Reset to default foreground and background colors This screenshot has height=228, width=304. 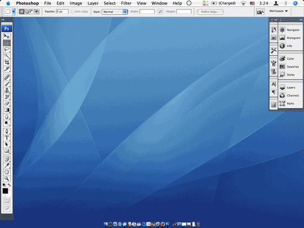pos(4,185)
